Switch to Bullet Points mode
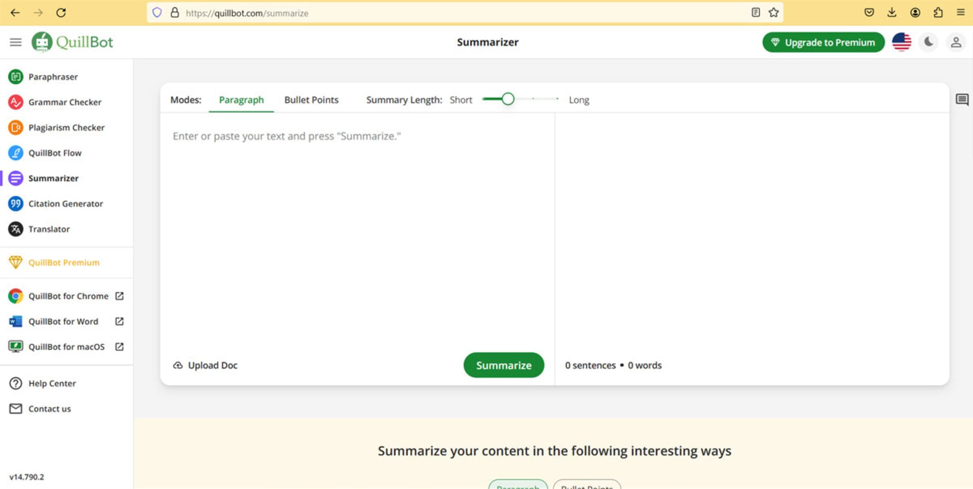 tap(311, 100)
